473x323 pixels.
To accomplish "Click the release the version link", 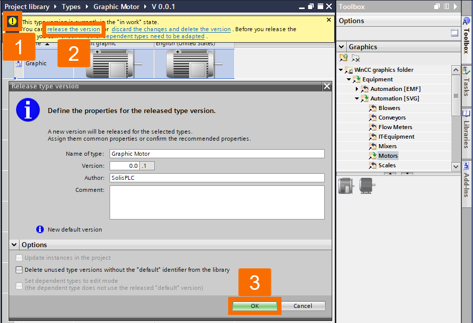I will click(x=74, y=29).
